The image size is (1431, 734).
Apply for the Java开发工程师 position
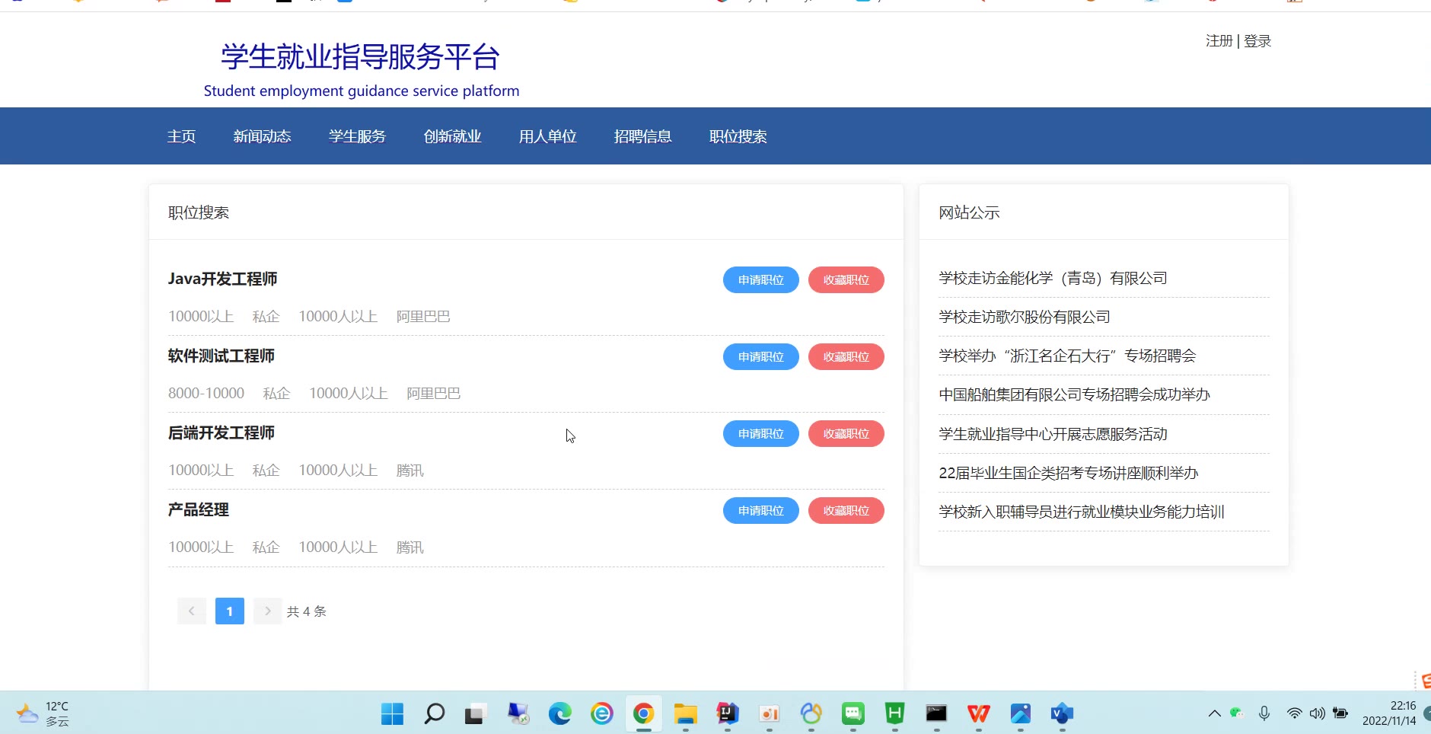coord(760,279)
